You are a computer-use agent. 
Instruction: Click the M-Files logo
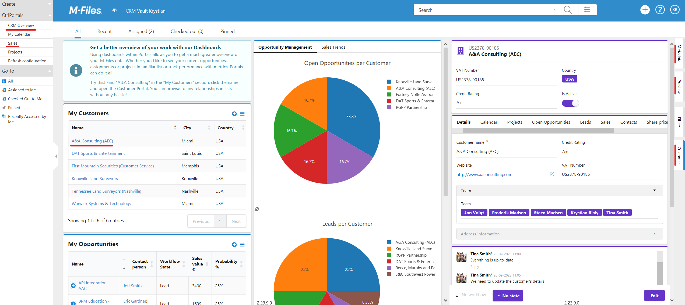pos(85,11)
